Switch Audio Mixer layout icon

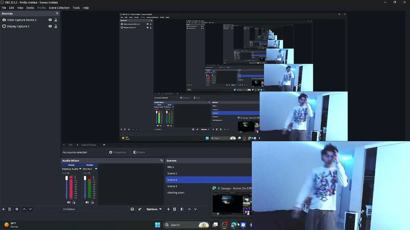(x=132, y=209)
